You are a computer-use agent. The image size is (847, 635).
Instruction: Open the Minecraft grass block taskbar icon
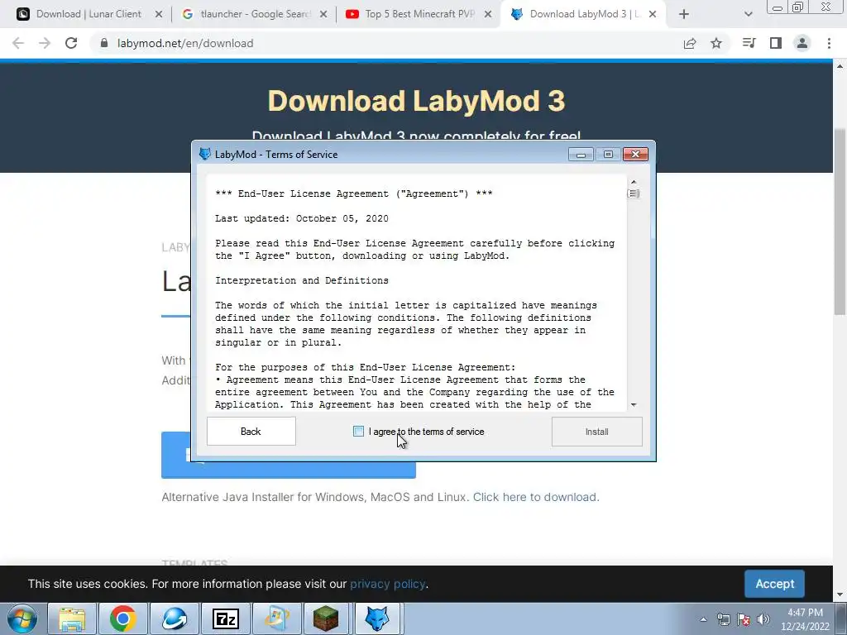click(326, 618)
